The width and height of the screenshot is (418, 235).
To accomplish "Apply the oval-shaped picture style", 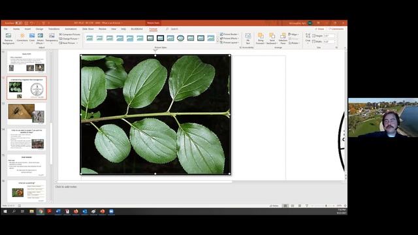I will point(180,39).
